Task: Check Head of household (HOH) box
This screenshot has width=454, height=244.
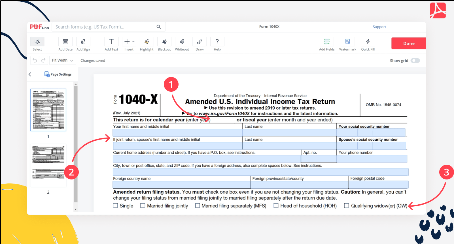Action: point(276,206)
